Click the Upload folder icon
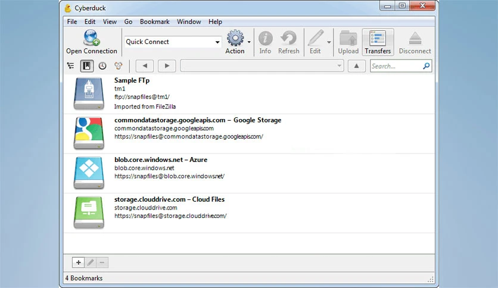 pos(348,38)
